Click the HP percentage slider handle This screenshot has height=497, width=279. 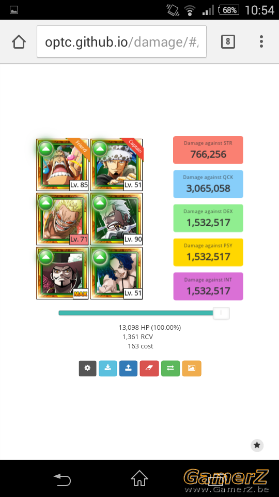click(221, 313)
